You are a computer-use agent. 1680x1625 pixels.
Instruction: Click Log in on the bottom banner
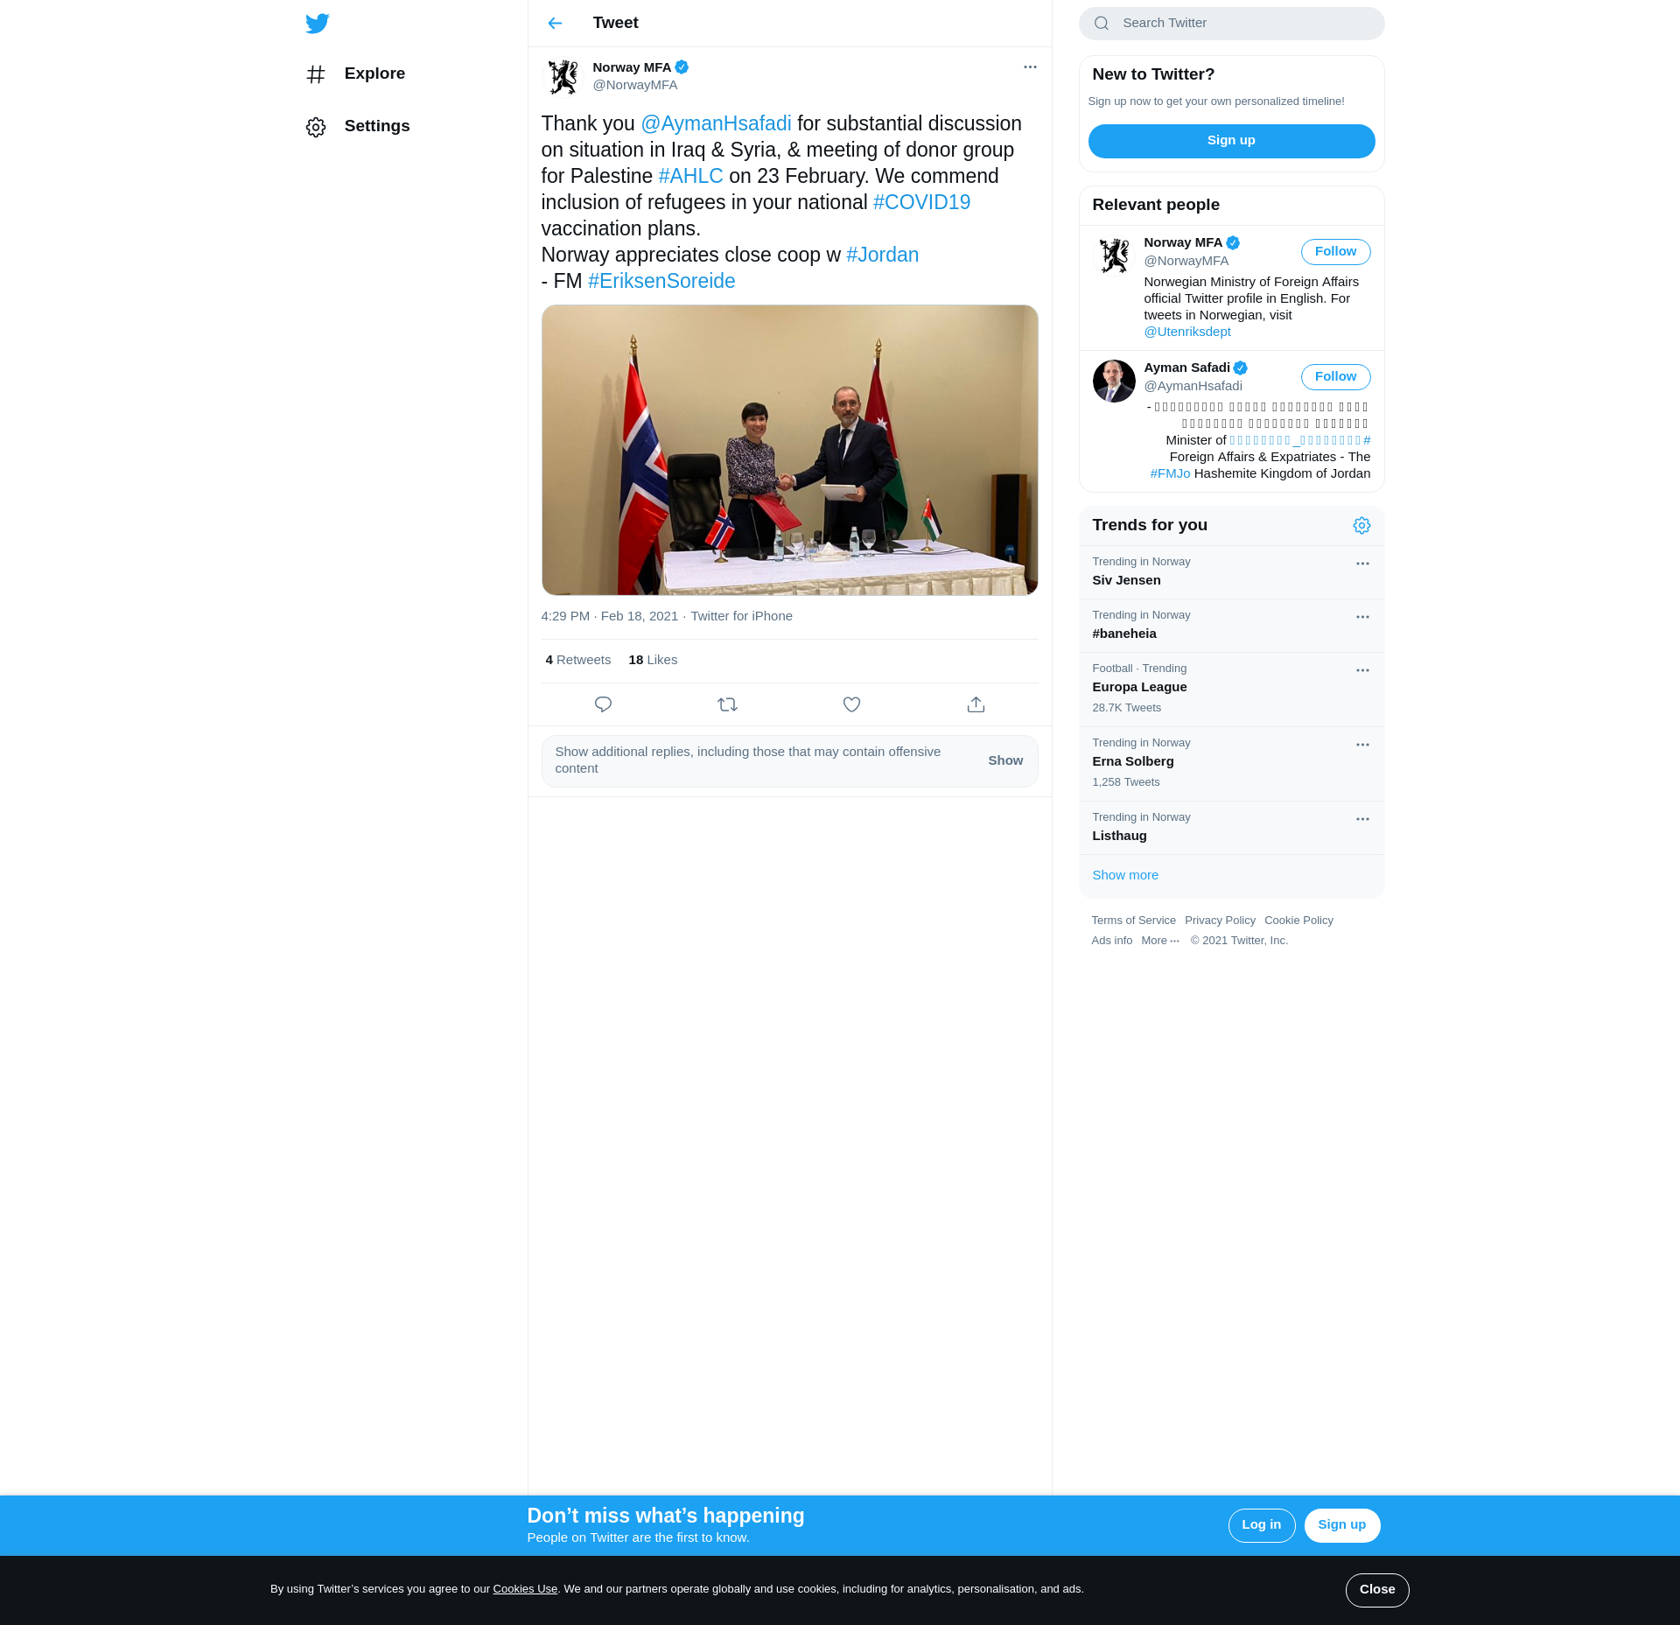coord(1261,1525)
